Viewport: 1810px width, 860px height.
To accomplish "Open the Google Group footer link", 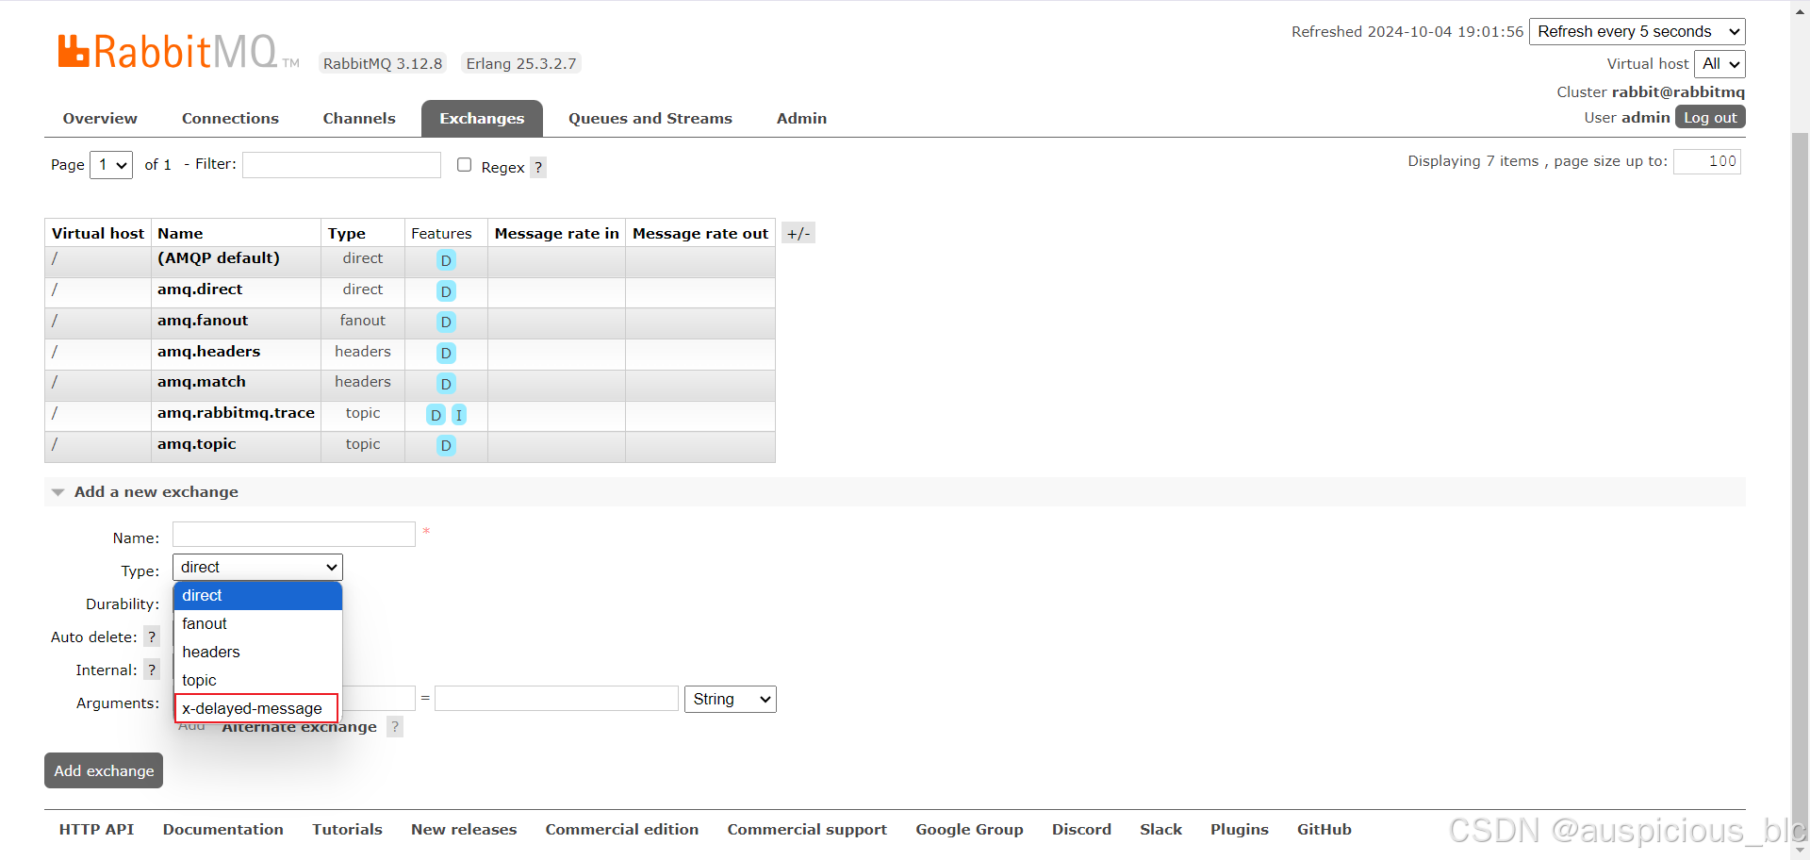I will pyautogui.click(x=969, y=829).
